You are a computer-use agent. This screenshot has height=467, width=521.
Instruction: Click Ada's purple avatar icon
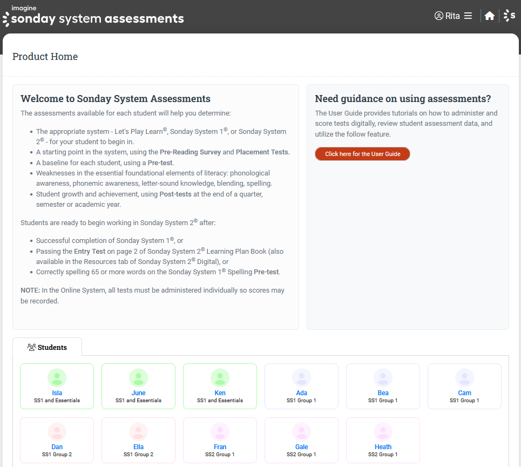[302, 377]
